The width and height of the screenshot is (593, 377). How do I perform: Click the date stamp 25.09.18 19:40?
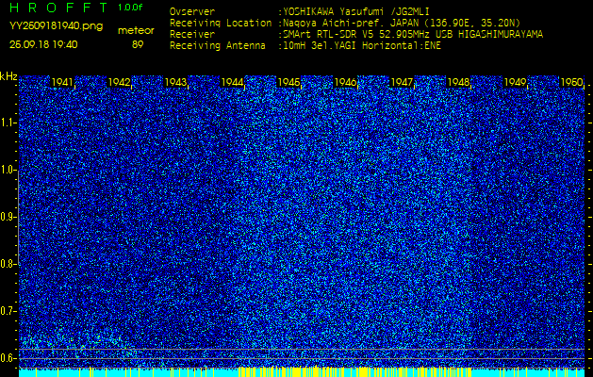pos(43,44)
